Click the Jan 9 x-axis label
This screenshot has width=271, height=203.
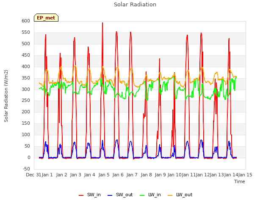[x=160, y=175]
